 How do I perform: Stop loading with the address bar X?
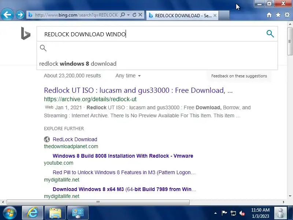tap(140, 15)
